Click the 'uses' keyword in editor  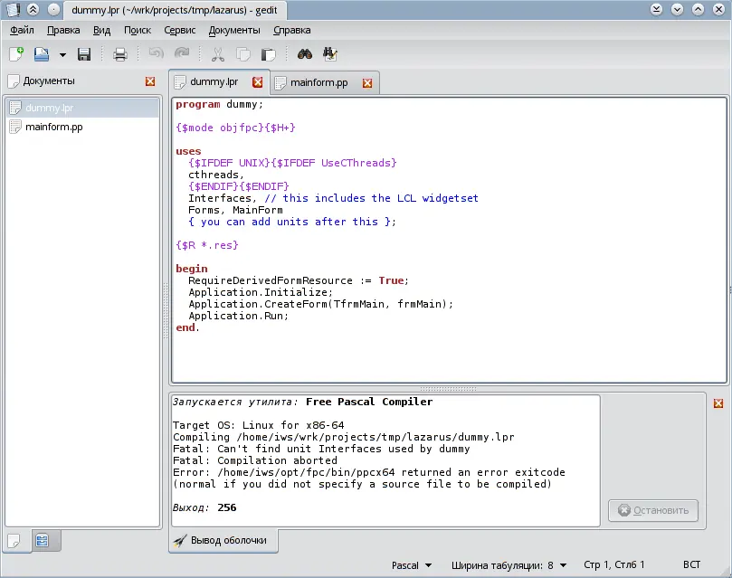point(188,151)
